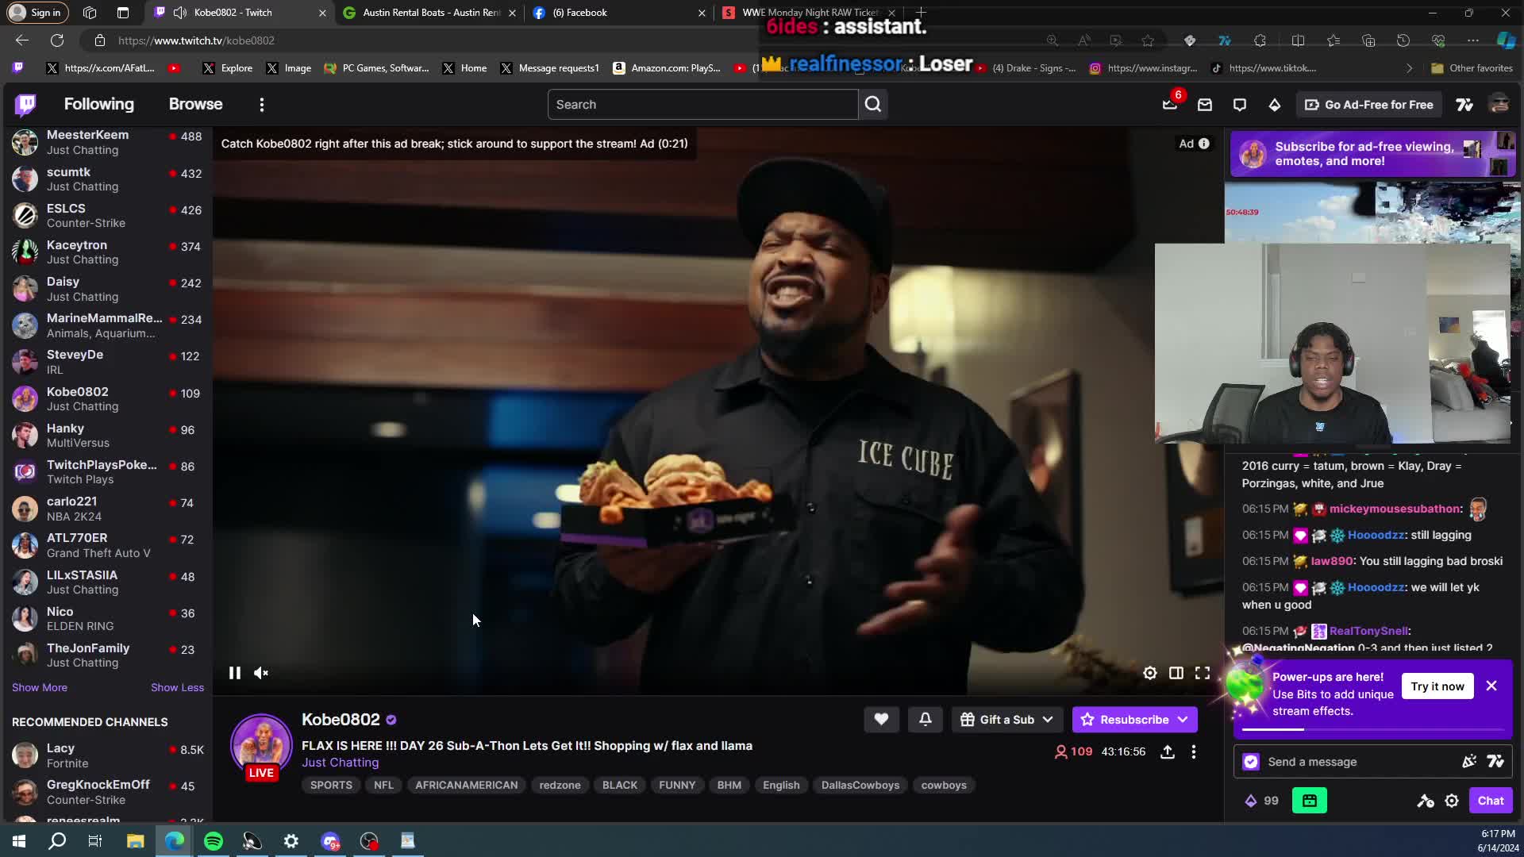Click Go Ad-Free for Free

(x=1369, y=104)
